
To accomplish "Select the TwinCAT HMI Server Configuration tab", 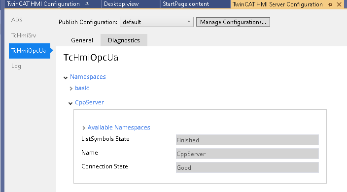I will (x=278, y=4).
